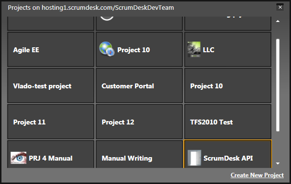The width and height of the screenshot is (291, 184).
Task: Open the Vlado-test project tile
Action: 51,85
